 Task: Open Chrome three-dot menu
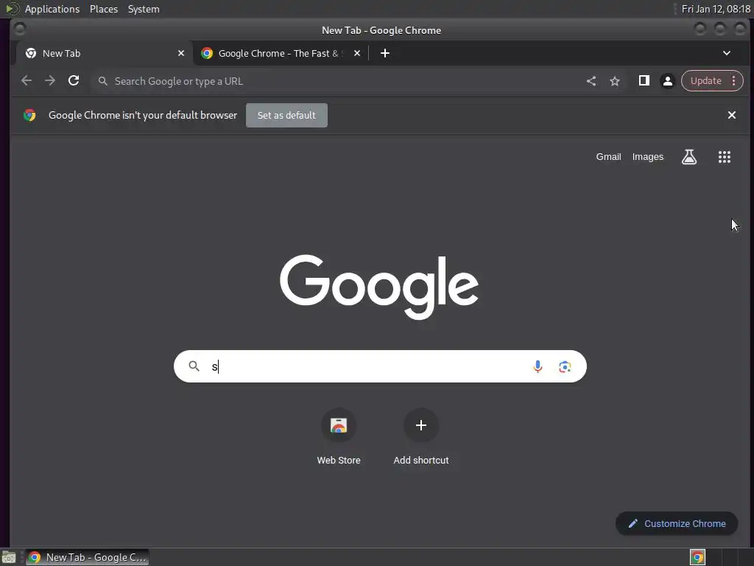pyautogui.click(x=734, y=81)
